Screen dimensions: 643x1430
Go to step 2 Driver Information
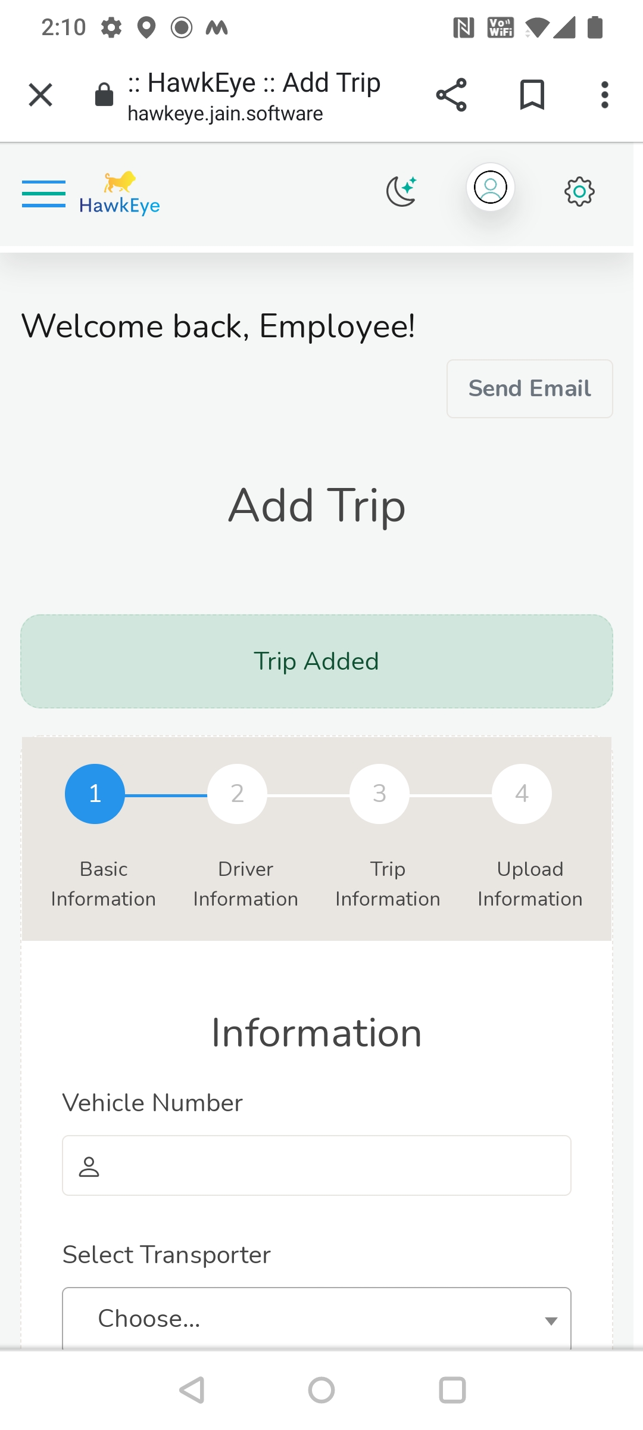pos(237,794)
